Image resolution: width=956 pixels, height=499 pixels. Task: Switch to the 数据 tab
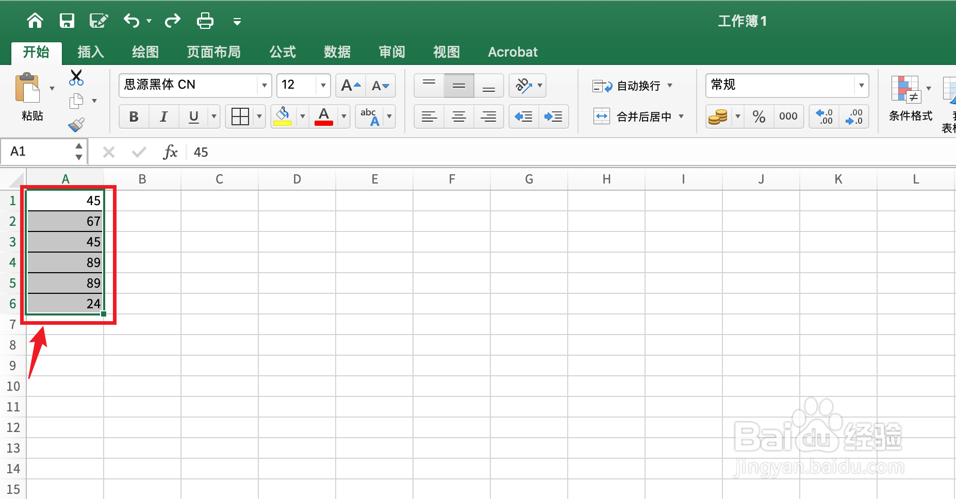[337, 52]
